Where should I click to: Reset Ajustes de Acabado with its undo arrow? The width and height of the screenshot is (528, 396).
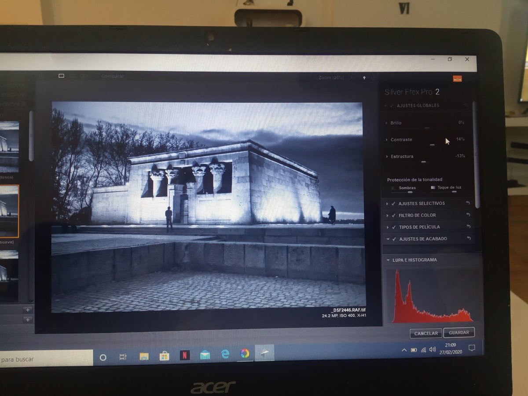click(x=469, y=238)
